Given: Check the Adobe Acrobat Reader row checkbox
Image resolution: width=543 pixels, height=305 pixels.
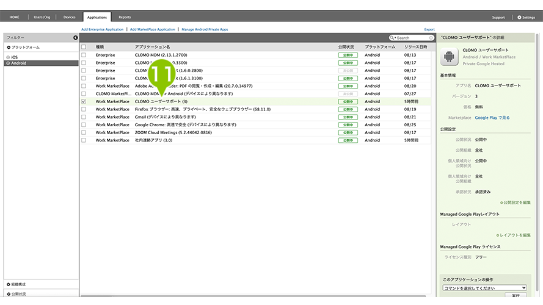Looking at the screenshot, I should 84,86.
